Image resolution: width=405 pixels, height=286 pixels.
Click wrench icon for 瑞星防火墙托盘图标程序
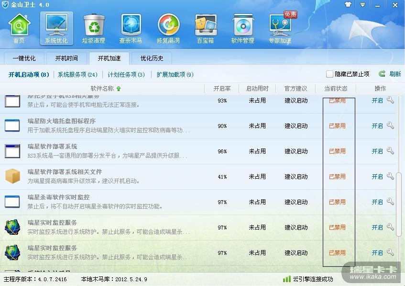390,126
